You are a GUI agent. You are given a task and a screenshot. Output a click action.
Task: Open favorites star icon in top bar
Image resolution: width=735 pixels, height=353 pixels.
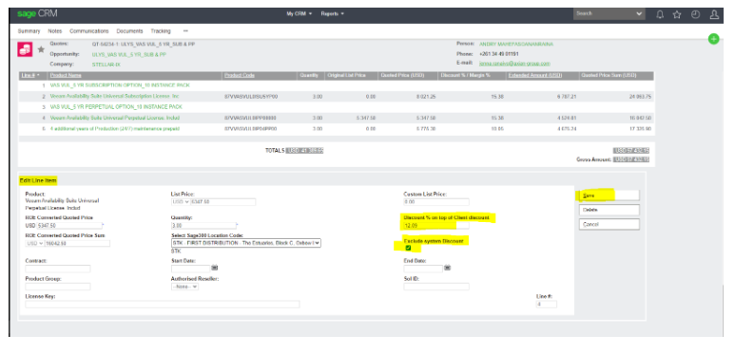677,14
